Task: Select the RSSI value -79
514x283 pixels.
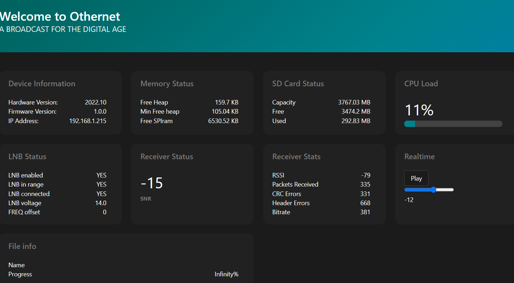Action: point(366,175)
